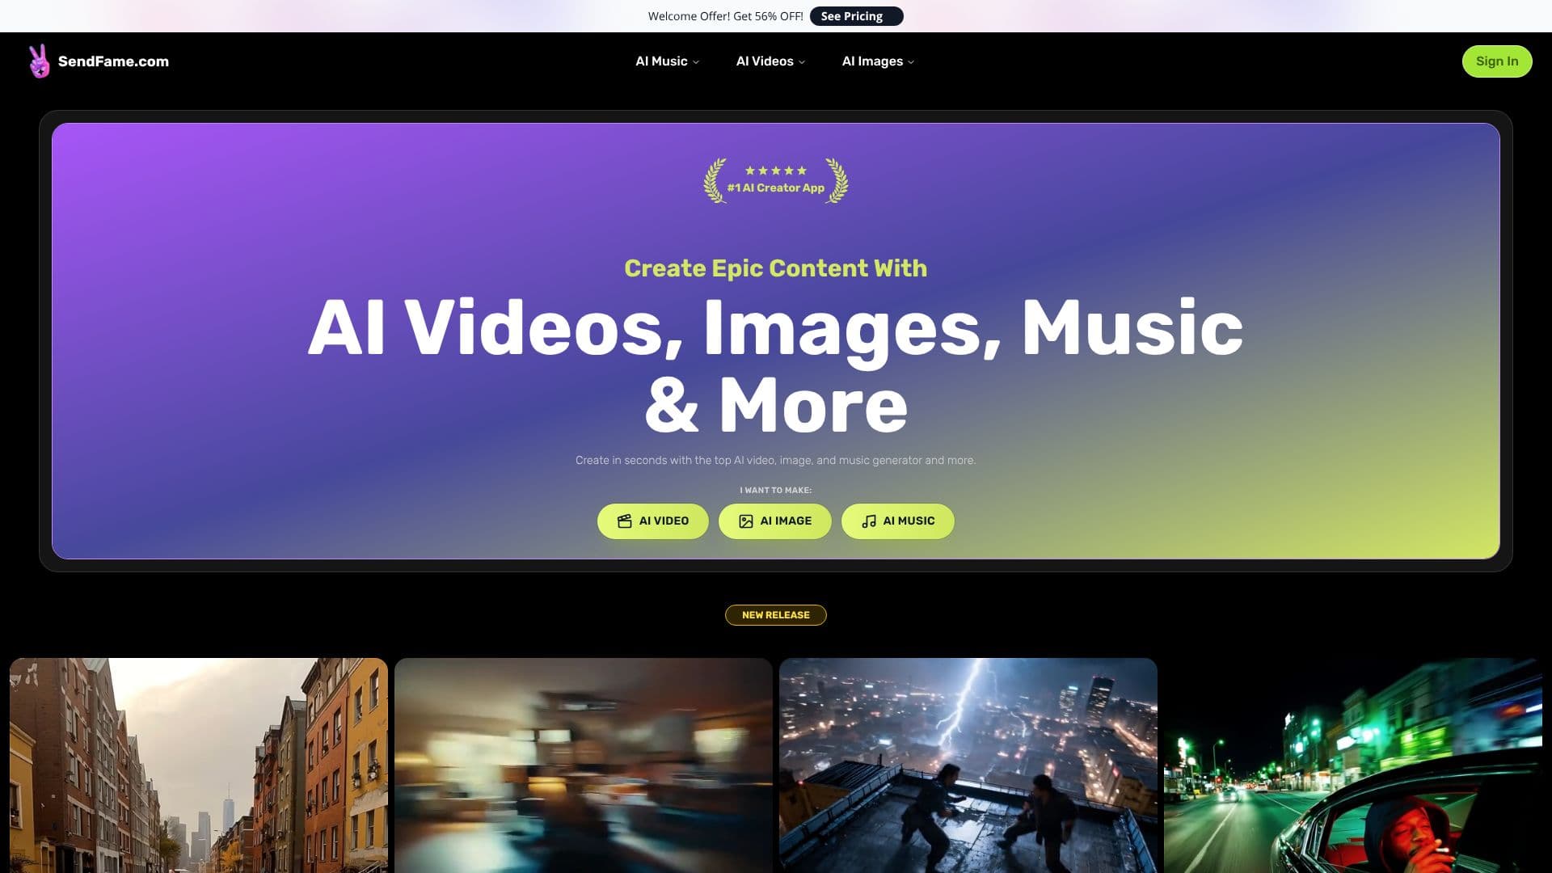Click the 'Create in seconds' subtitle text
The width and height of the screenshot is (1552, 873).
775,460
